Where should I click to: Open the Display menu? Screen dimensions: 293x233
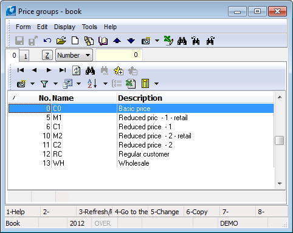tap(64, 27)
